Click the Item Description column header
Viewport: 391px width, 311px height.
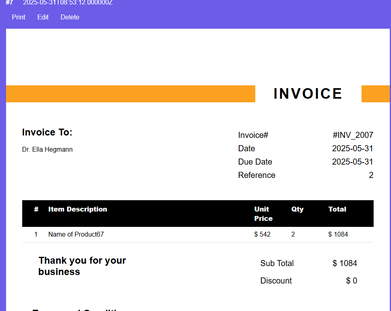(78, 209)
